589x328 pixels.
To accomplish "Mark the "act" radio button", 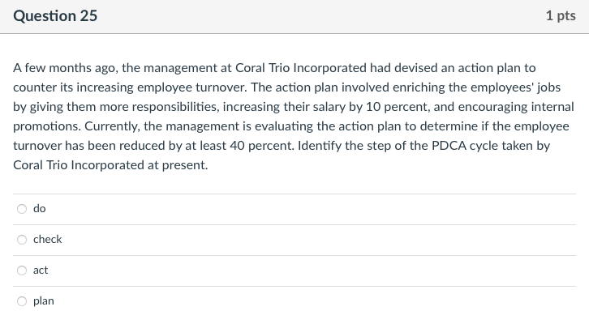I will (21, 270).
